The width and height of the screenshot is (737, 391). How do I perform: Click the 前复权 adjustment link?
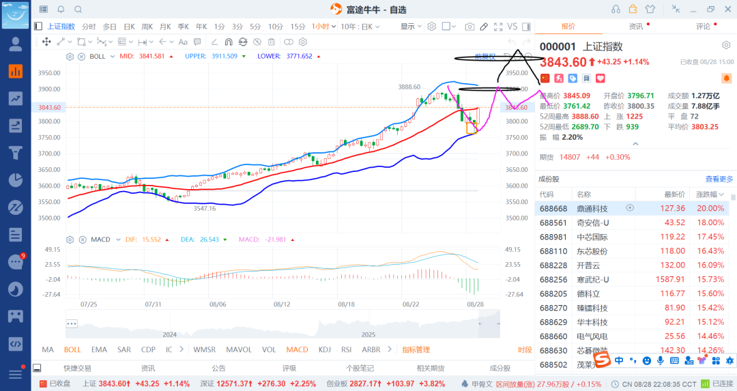[x=485, y=57]
